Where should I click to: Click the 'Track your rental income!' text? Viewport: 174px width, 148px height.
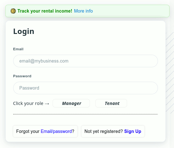click(x=45, y=11)
